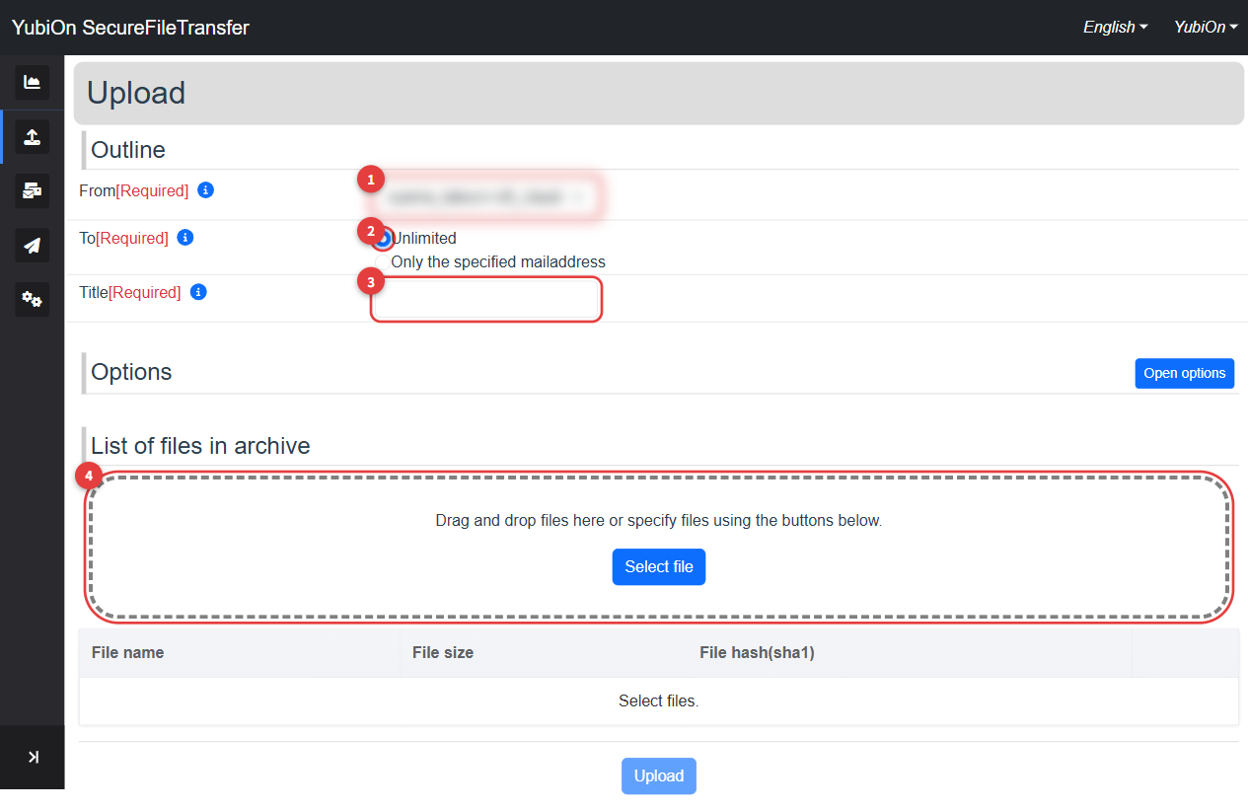Click the Select file button
Viewport: 1248px width, 810px height.
coord(659,566)
